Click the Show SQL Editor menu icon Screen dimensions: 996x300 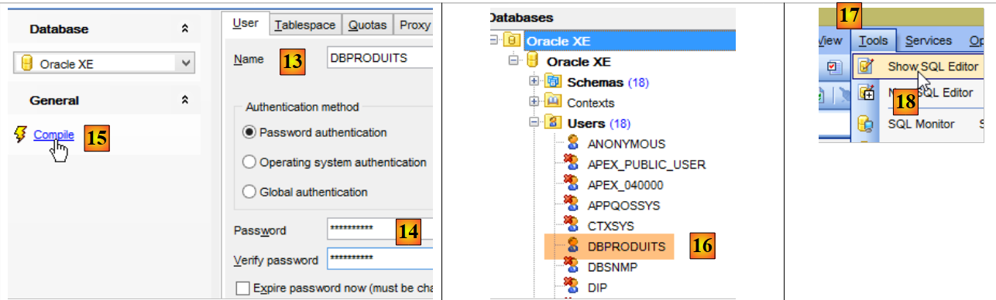pos(866,67)
